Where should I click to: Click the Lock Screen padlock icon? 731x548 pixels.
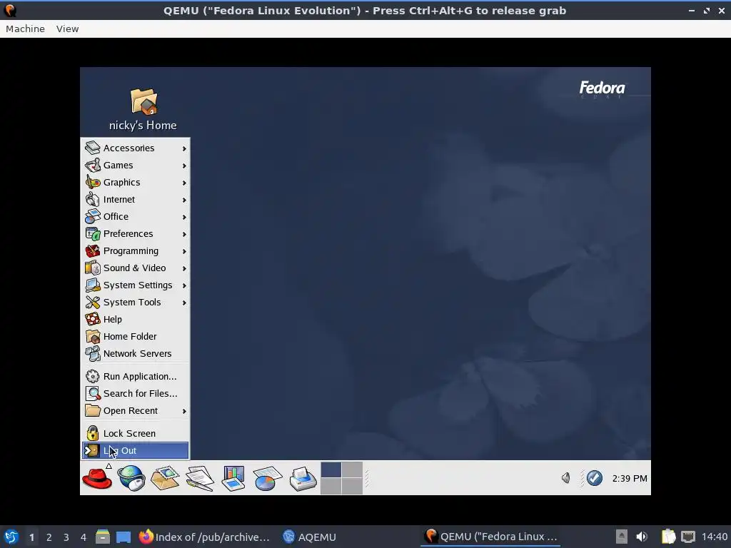click(x=92, y=433)
